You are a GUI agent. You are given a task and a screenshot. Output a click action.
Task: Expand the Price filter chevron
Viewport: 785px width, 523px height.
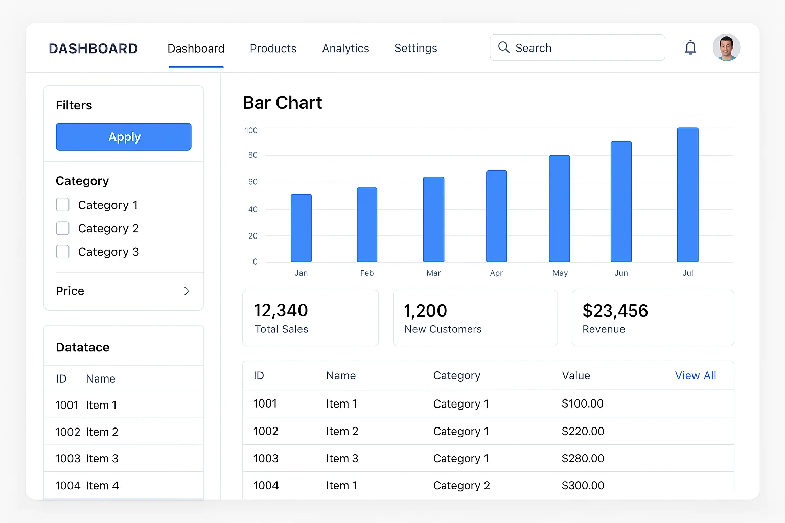tap(187, 291)
